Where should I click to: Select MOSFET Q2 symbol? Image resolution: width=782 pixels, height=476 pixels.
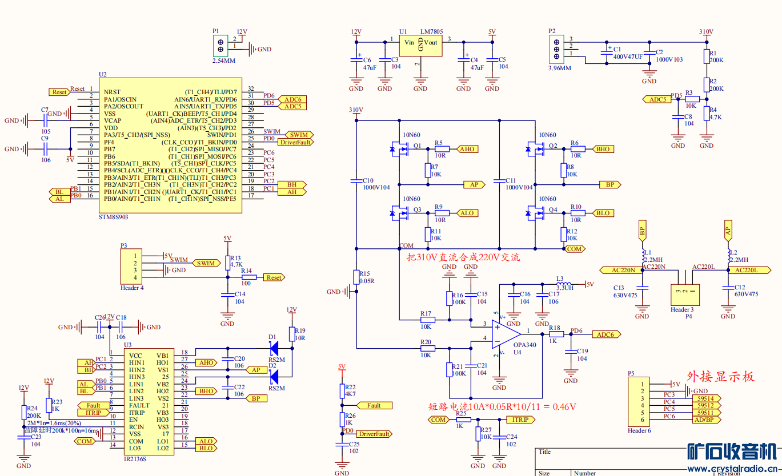pos(536,149)
